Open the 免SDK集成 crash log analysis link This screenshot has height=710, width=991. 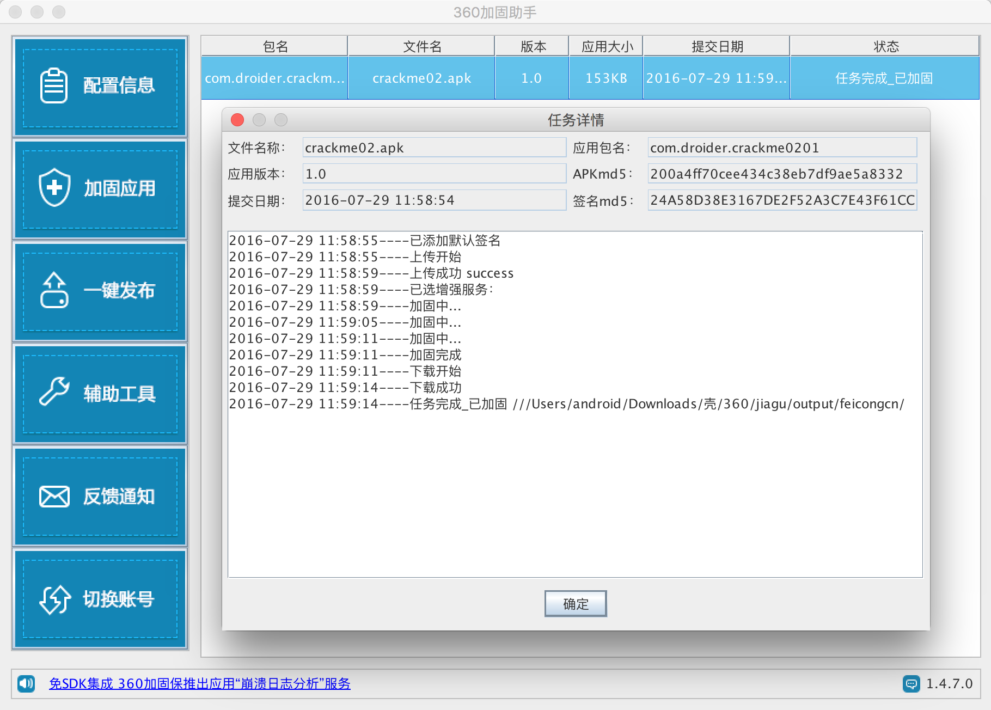click(x=199, y=683)
